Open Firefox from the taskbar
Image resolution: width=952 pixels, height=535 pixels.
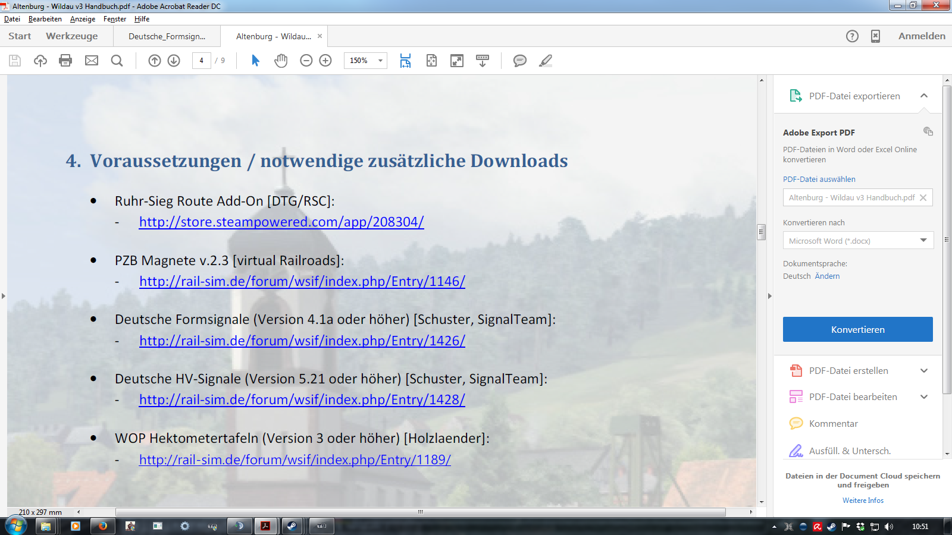[x=103, y=526]
